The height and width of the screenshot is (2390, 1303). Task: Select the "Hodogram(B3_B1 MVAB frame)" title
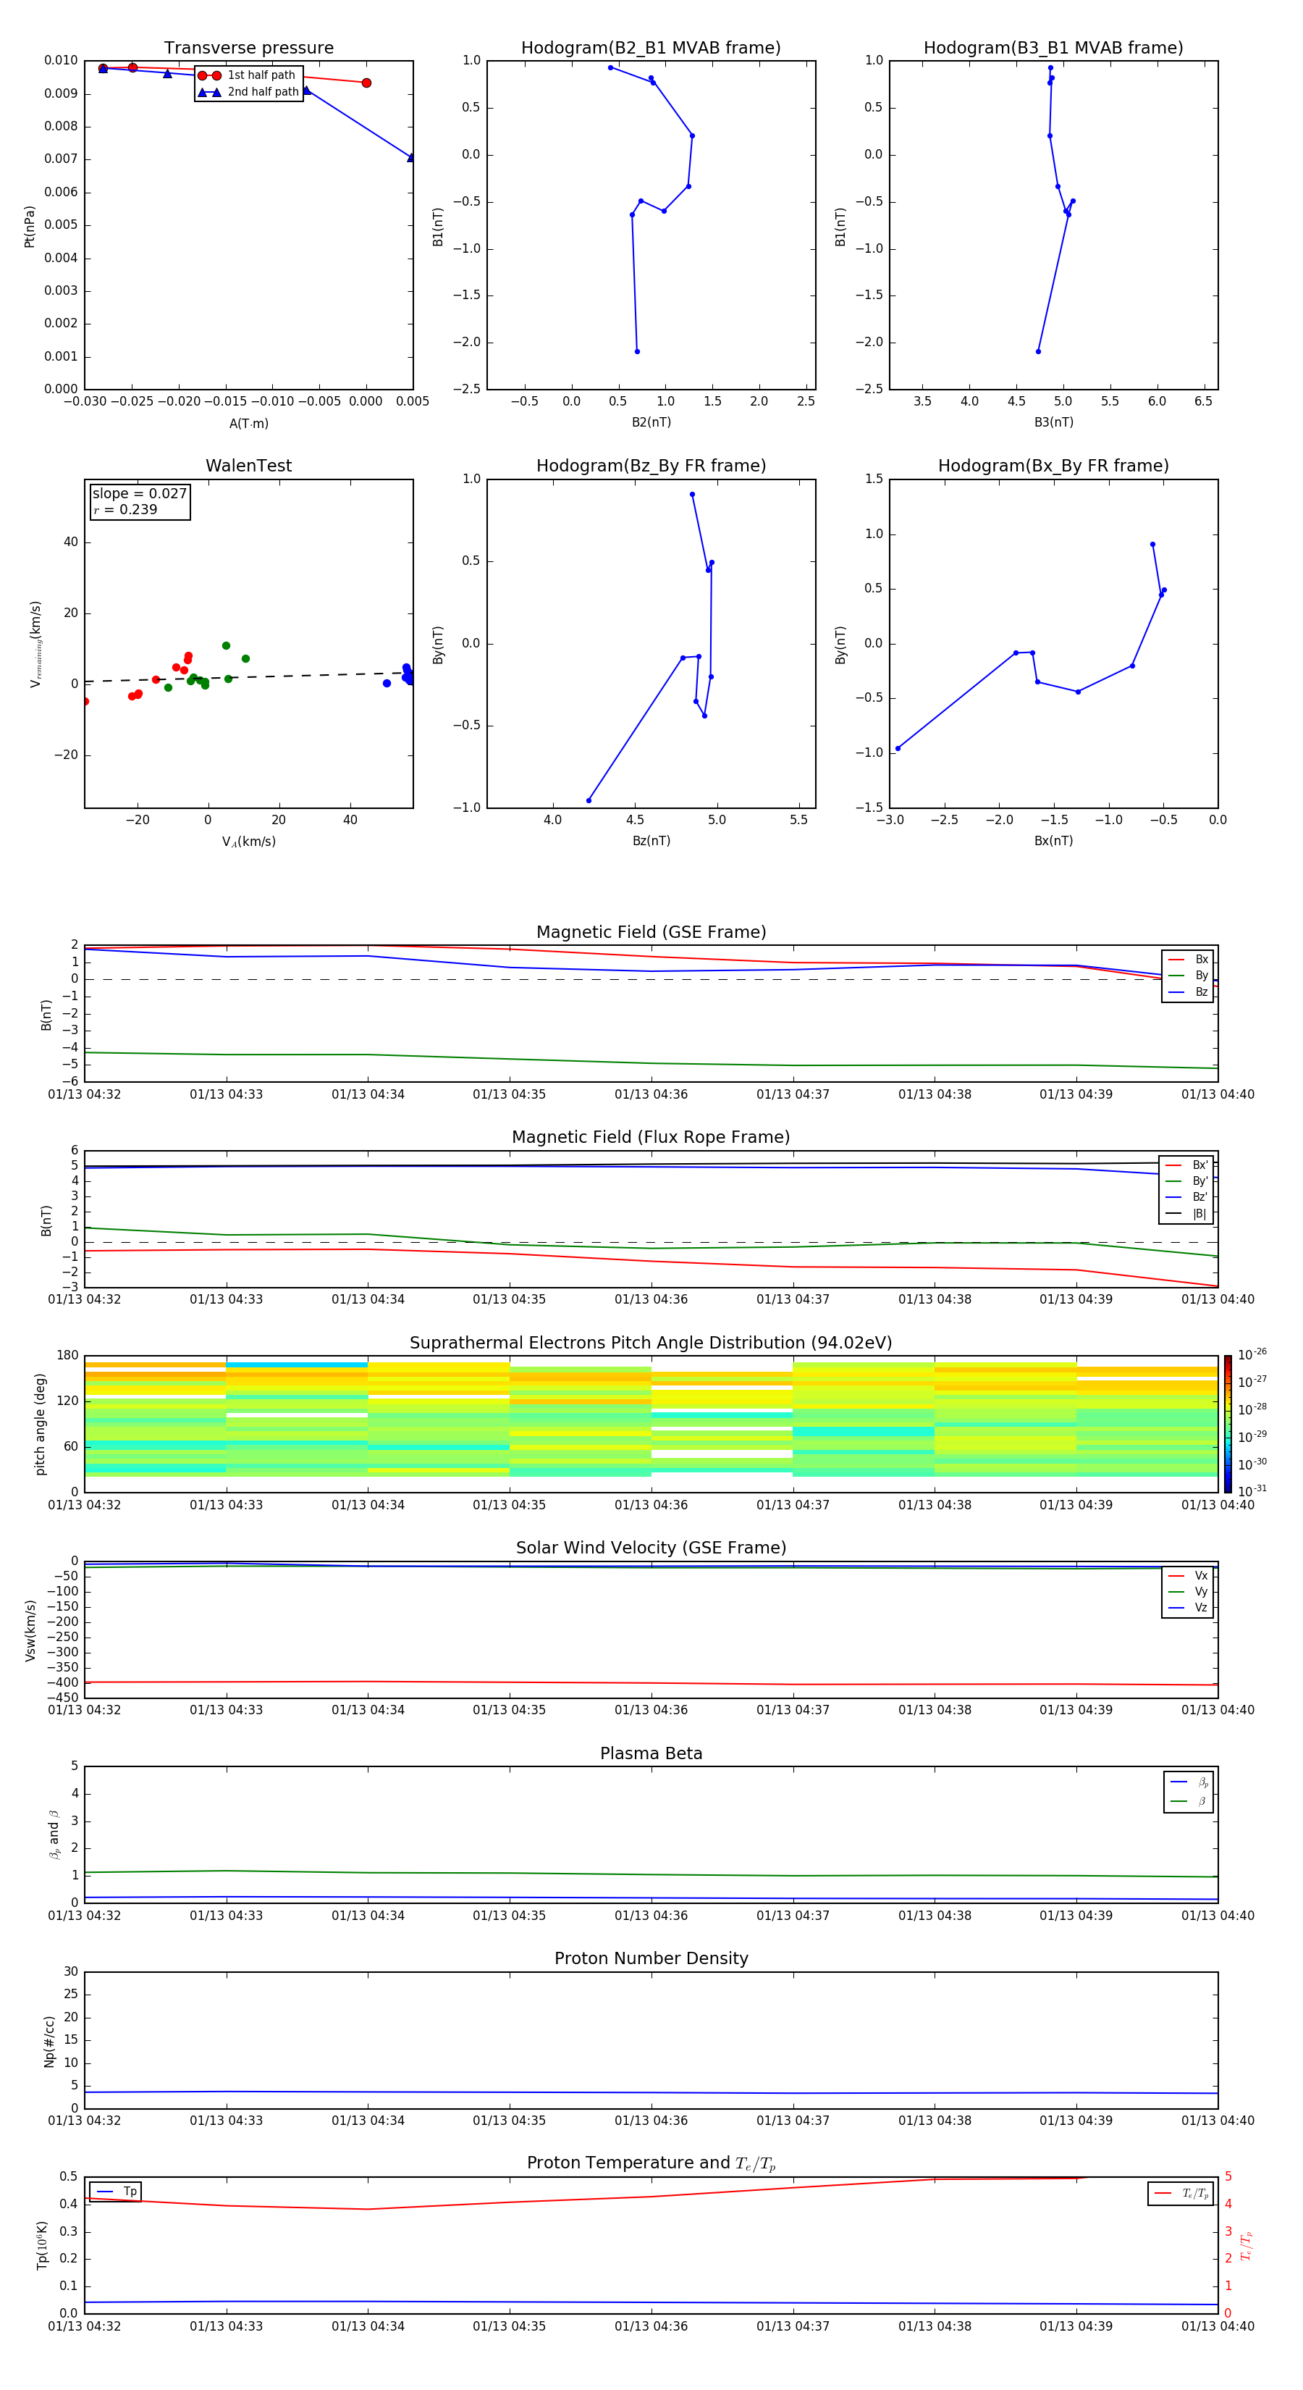pos(1053,49)
